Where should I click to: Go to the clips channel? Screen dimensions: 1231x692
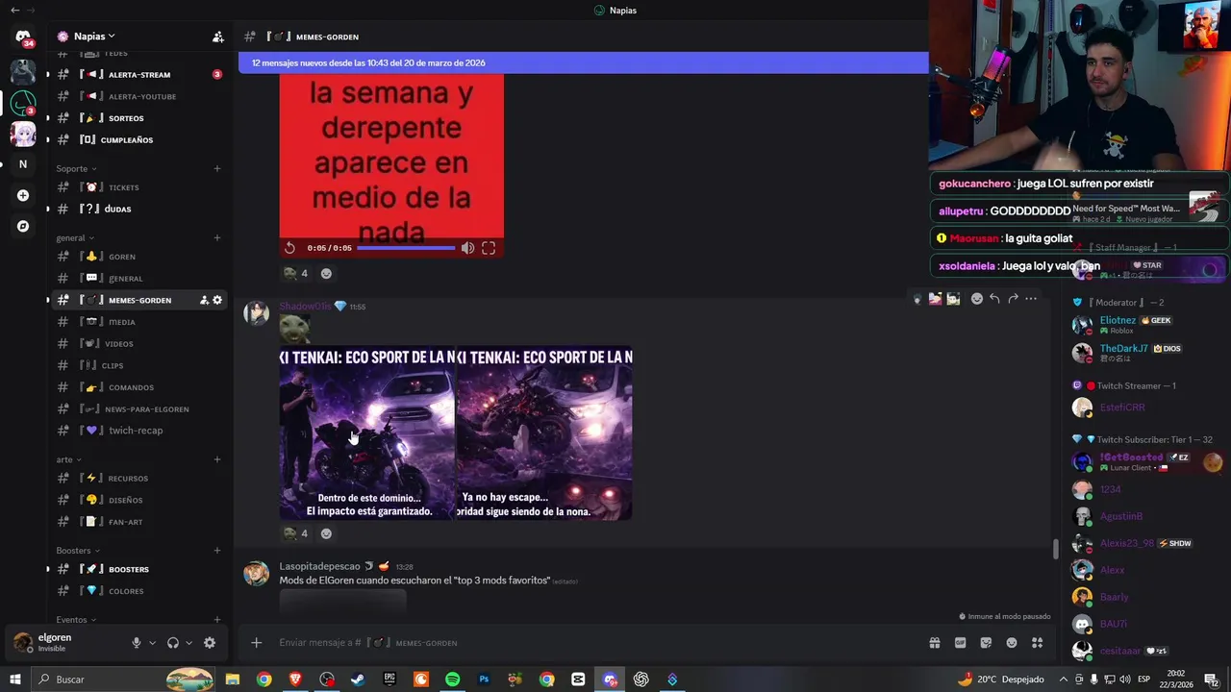coord(139,365)
